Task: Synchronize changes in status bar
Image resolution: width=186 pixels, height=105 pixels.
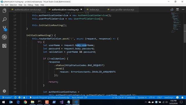Action: click(x=15, y=97)
